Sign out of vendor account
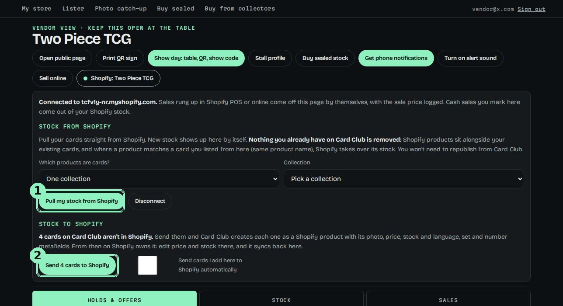 point(531,9)
